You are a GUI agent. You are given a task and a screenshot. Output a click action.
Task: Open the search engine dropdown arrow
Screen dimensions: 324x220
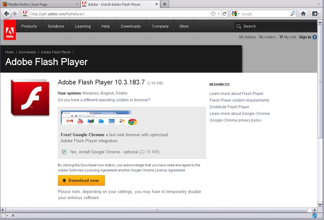coord(239,14)
